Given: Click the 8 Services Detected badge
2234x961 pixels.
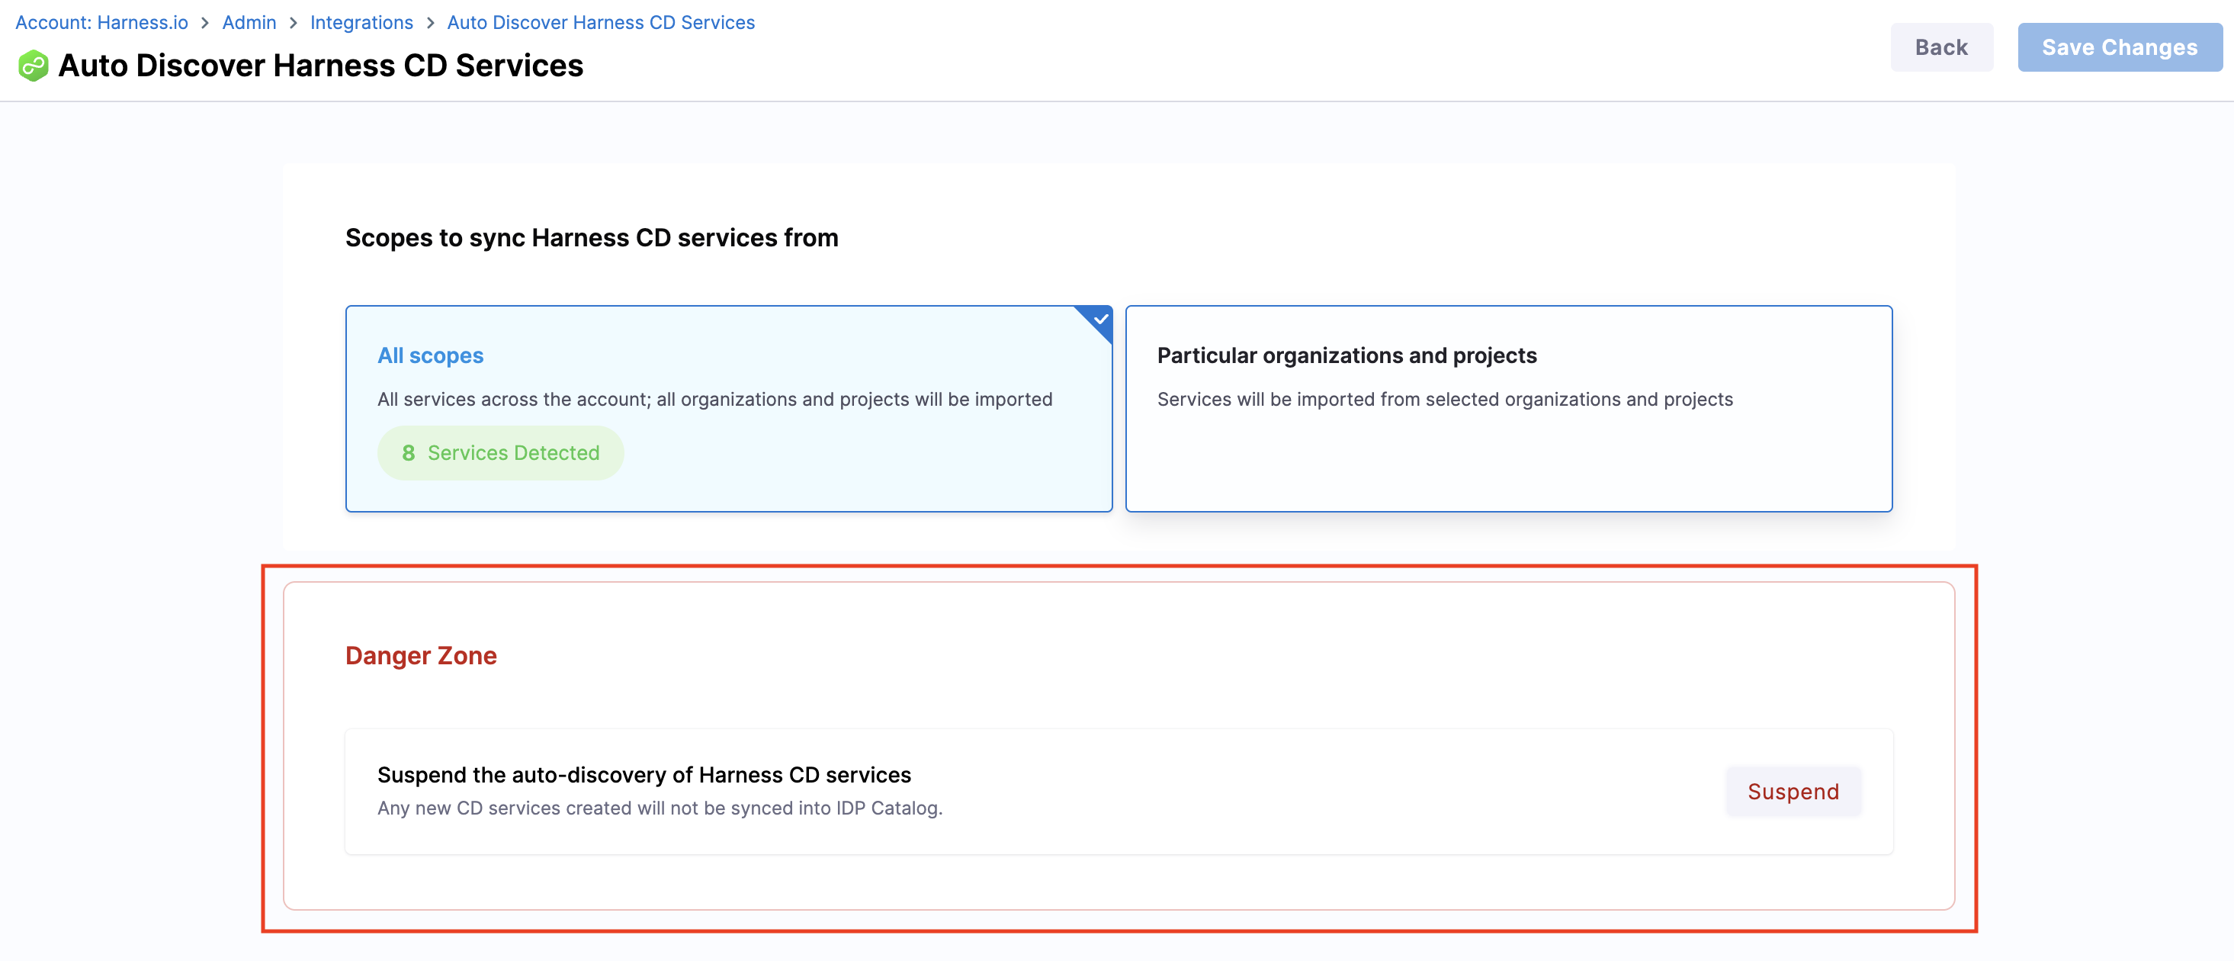Looking at the screenshot, I should [500, 453].
